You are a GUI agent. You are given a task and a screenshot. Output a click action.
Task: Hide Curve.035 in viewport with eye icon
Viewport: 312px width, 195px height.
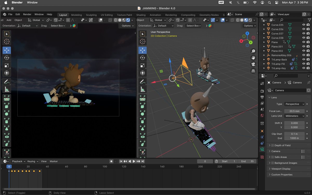[304, 25]
